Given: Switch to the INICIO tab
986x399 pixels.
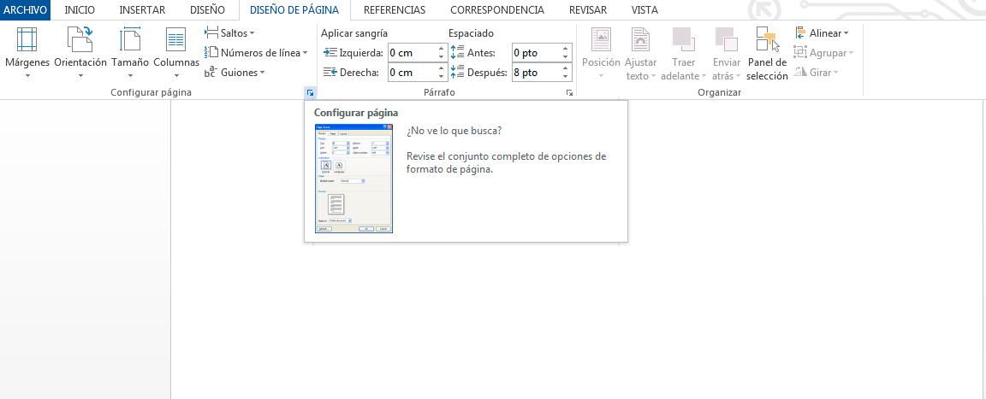Looking at the screenshot, I should point(80,10).
